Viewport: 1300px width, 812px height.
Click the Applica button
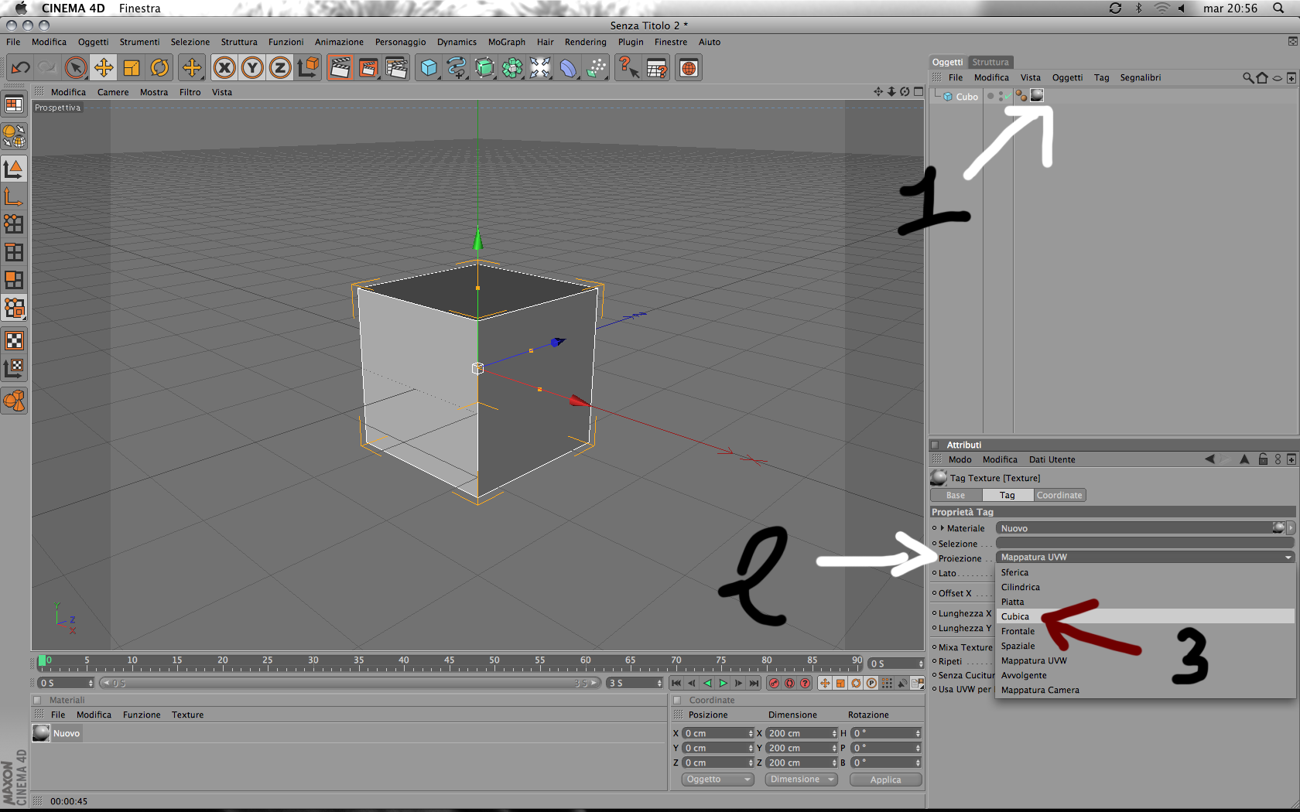coord(885,780)
